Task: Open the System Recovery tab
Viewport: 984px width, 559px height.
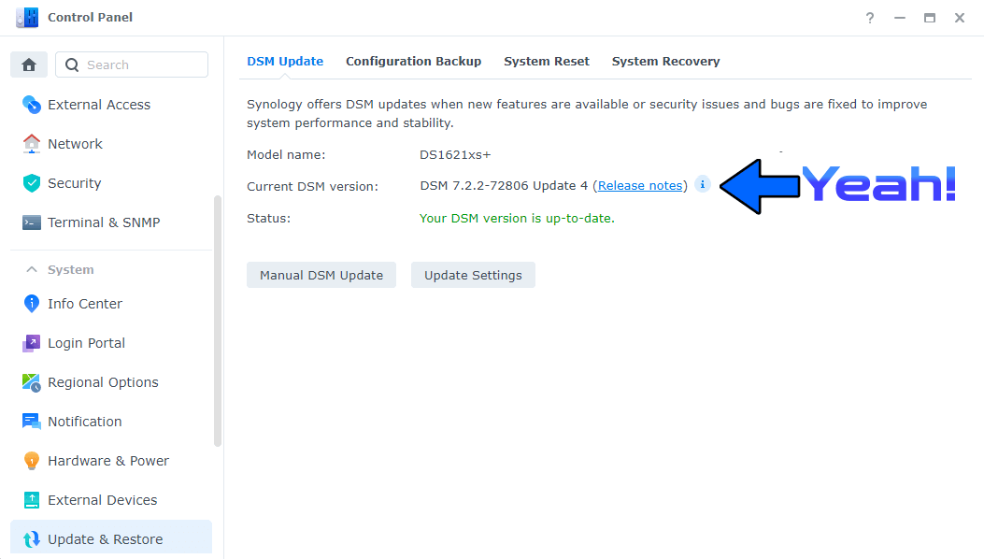Action: (x=666, y=62)
